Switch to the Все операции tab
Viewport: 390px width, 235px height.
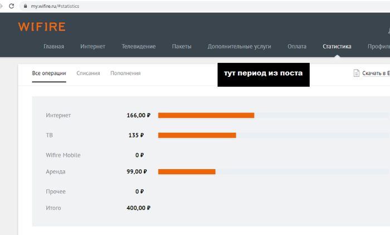(49, 73)
